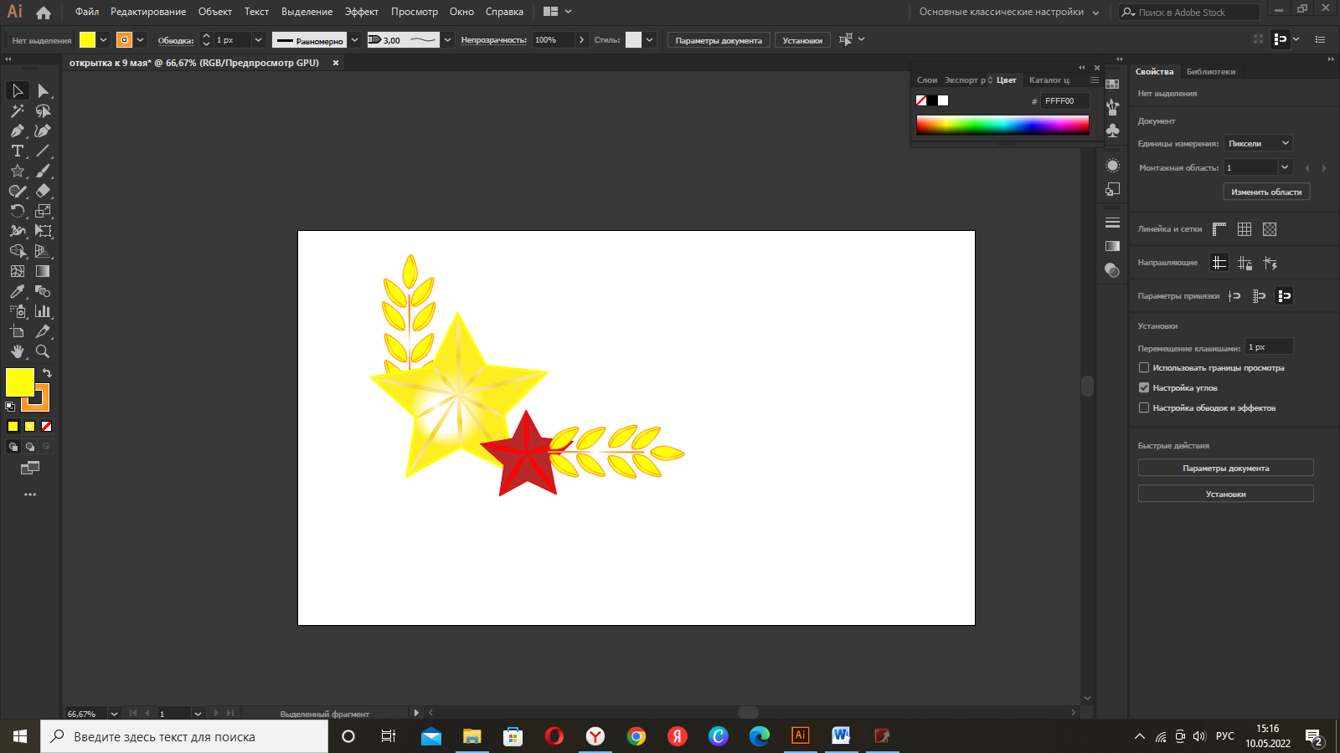
Task: Select the Pen tool
Action: (x=17, y=131)
